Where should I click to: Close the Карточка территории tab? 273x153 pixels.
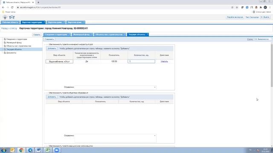(x=44, y=22)
